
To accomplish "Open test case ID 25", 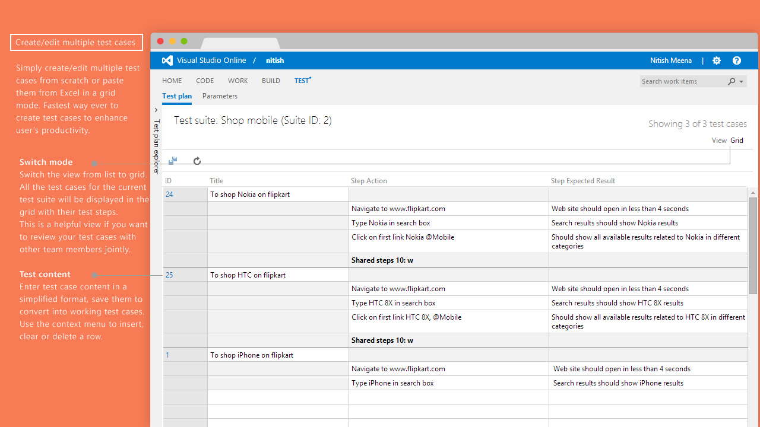I will [169, 275].
